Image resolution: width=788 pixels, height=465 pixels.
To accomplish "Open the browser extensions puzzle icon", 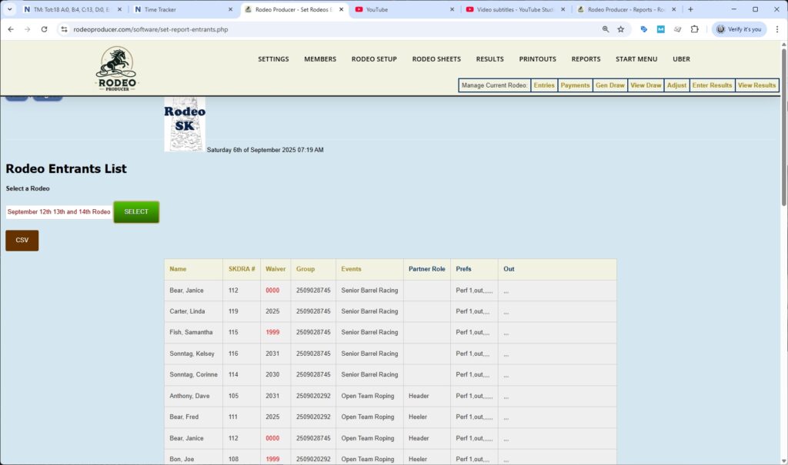I will click(x=694, y=29).
